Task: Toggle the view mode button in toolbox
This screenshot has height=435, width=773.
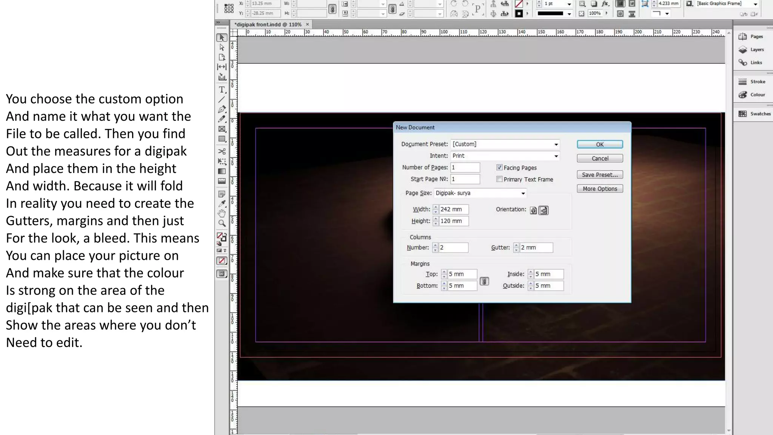Action: pos(222,274)
